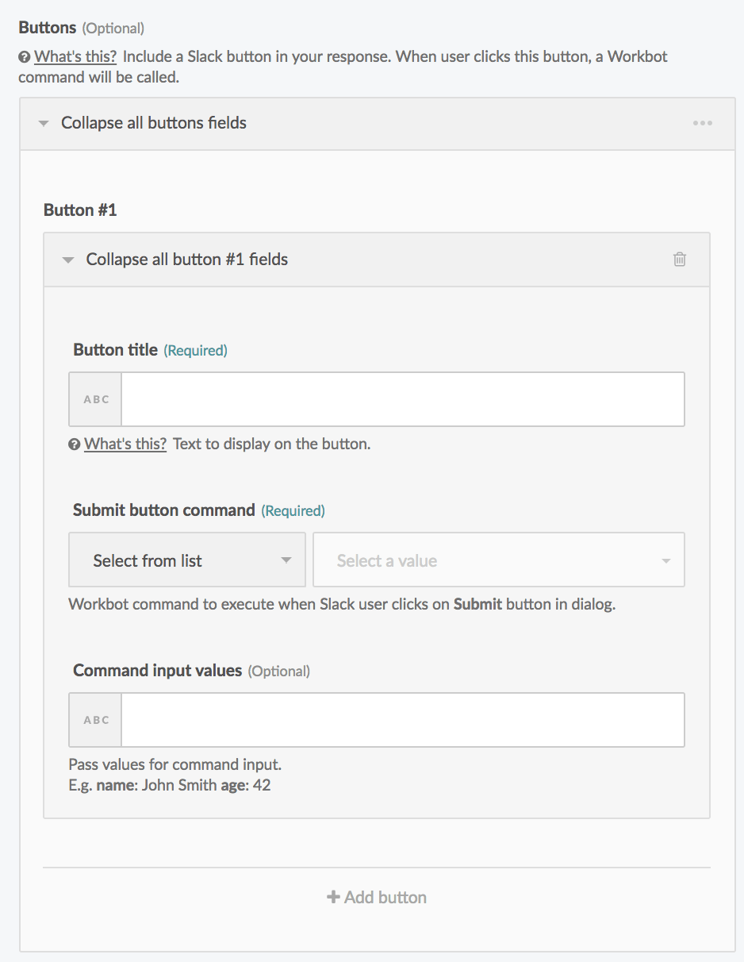The image size is (744, 962).
Task: Delete Button #1 using the trash icon
Action: pyautogui.click(x=680, y=259)
